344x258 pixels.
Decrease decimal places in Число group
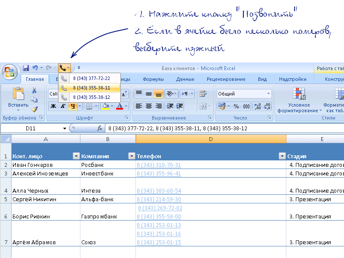tap(267, 106)
